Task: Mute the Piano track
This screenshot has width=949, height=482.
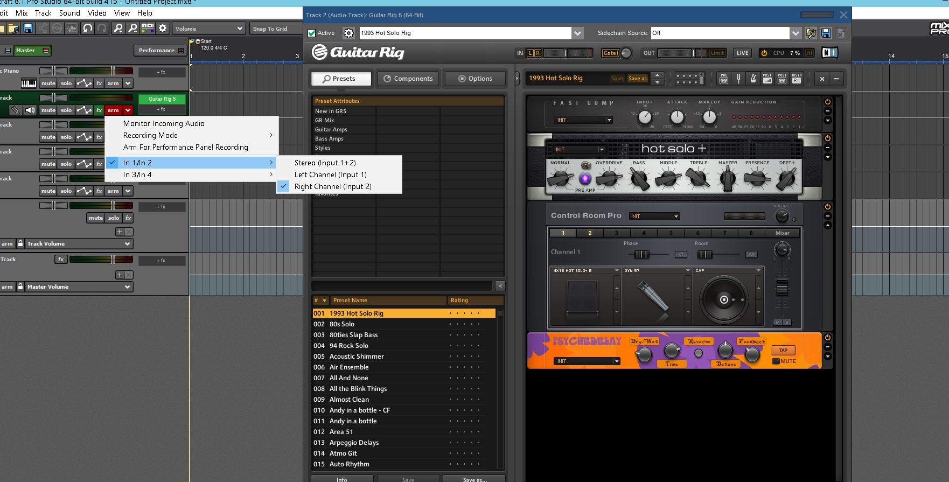Action: pyautogui.click(x=48, y=83)
